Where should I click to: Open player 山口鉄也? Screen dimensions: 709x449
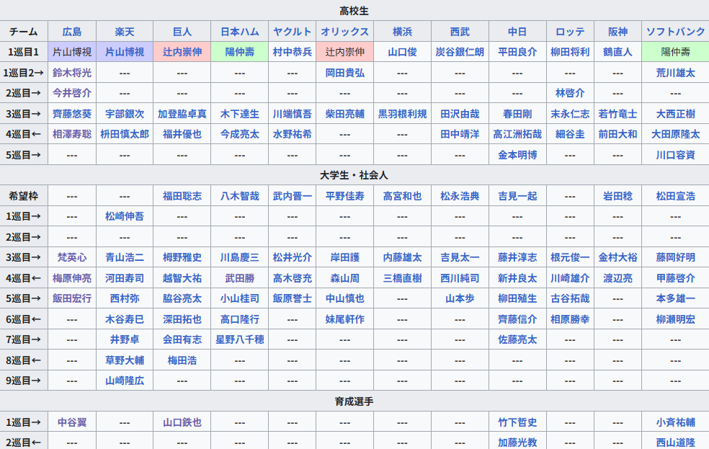tap(182, 422)
